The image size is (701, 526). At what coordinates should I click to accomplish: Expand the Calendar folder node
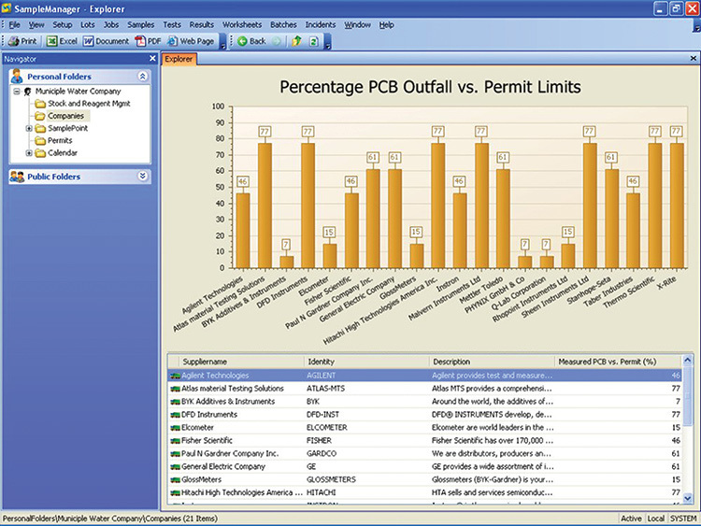click(x=29, y=152)
